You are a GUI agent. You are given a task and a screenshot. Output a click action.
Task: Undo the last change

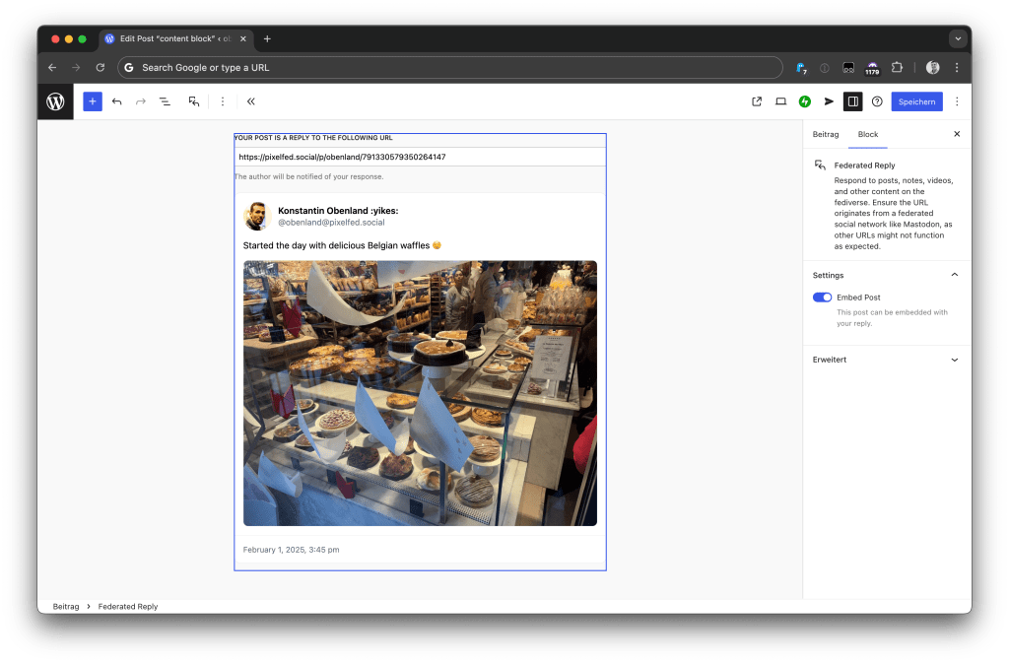(x=116, y=100)
